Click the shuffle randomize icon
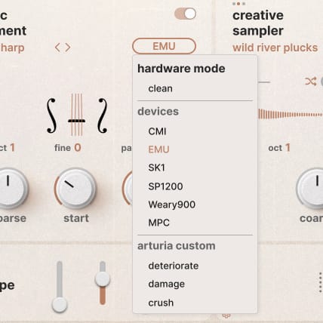 click(x=311, y=82)
